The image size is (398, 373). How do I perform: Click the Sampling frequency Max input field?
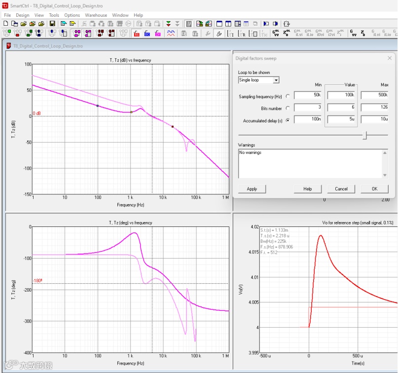point(374,95)
